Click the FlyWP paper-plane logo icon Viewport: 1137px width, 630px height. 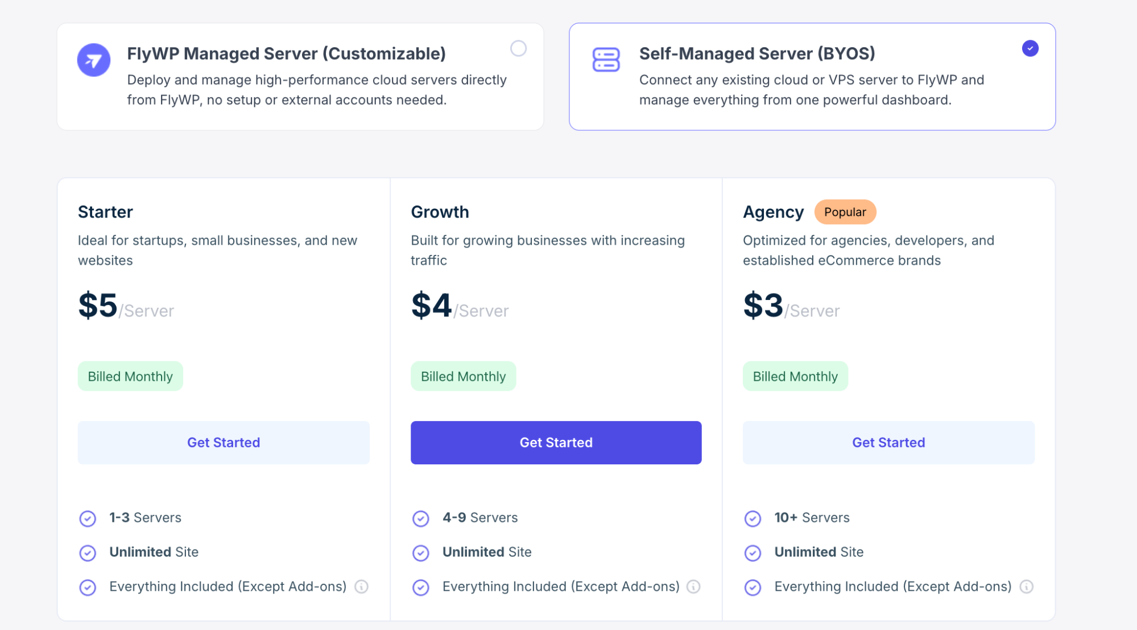click(94, 60)
